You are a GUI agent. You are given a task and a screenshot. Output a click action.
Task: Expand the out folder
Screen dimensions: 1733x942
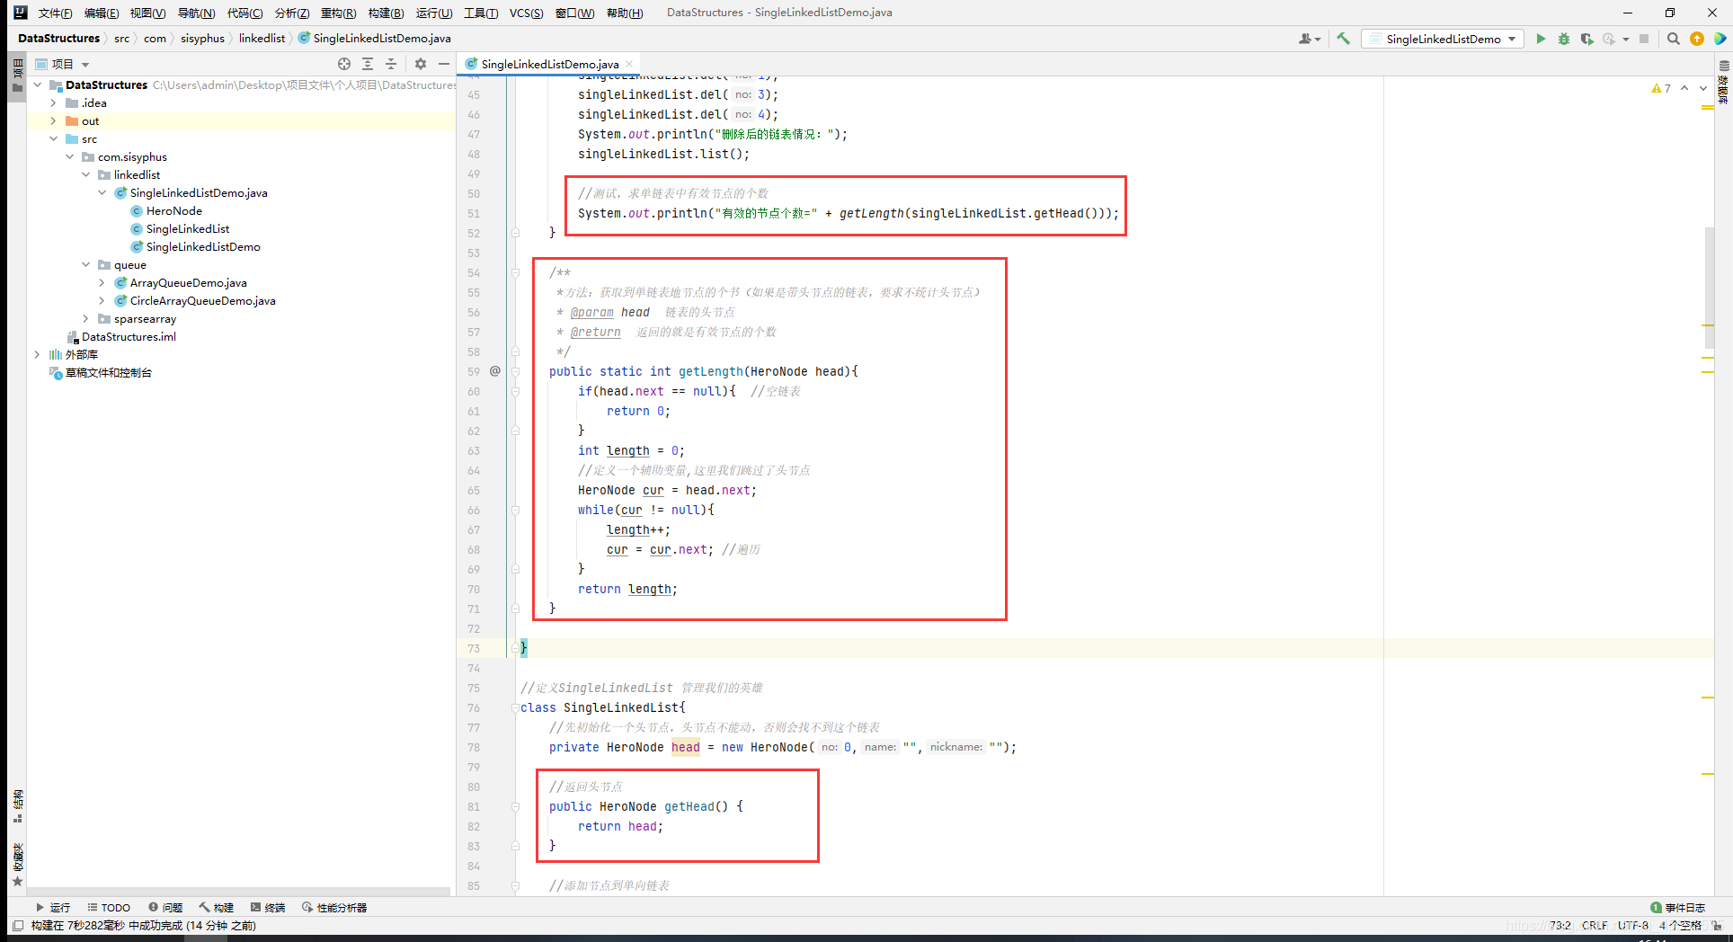pyautogui.click(x=54, y=120)
